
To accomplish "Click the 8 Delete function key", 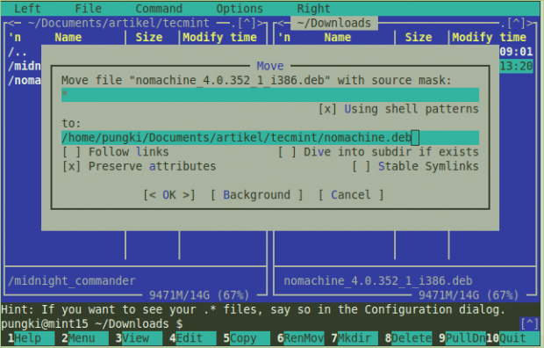I will 408,338.
